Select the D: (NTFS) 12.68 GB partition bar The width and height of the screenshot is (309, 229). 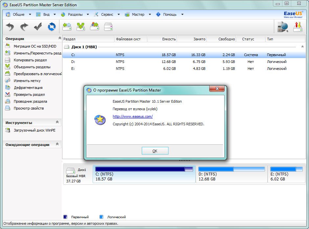pos(232,174)
